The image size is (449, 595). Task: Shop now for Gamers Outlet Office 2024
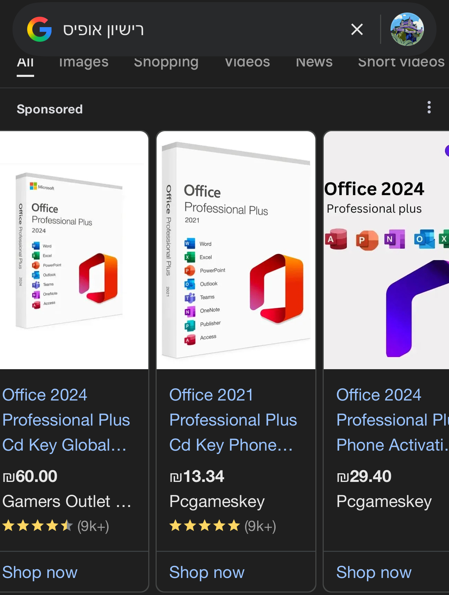(40, 572)
